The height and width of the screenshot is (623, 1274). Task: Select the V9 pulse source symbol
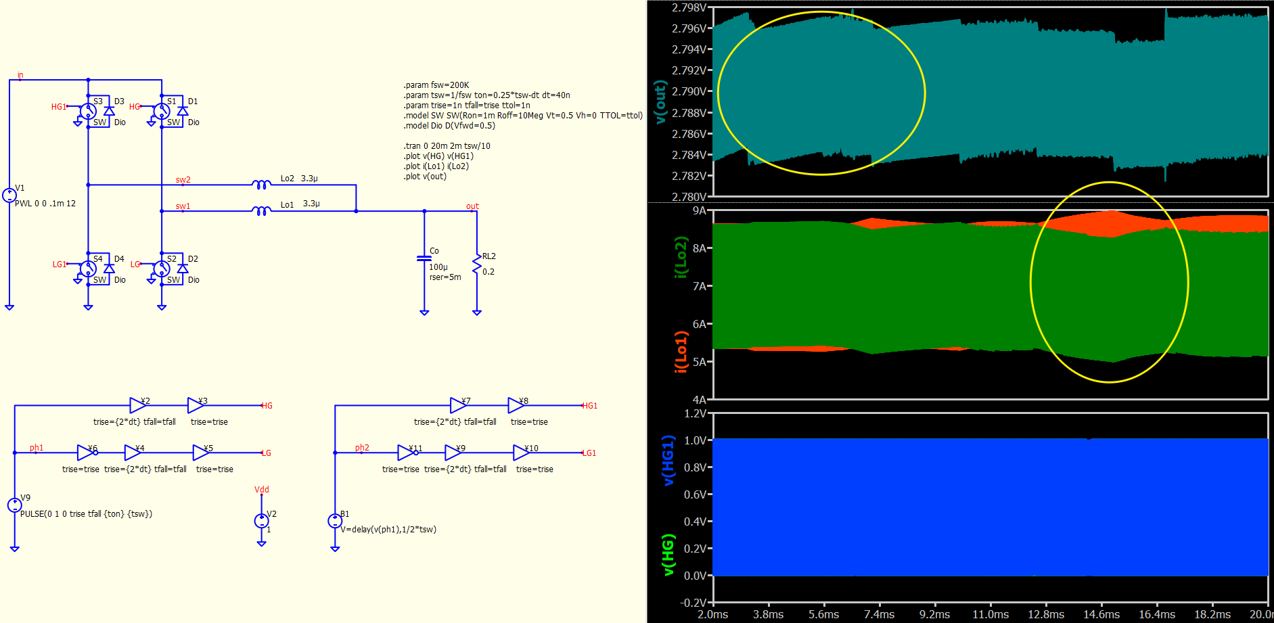[14, 505]
